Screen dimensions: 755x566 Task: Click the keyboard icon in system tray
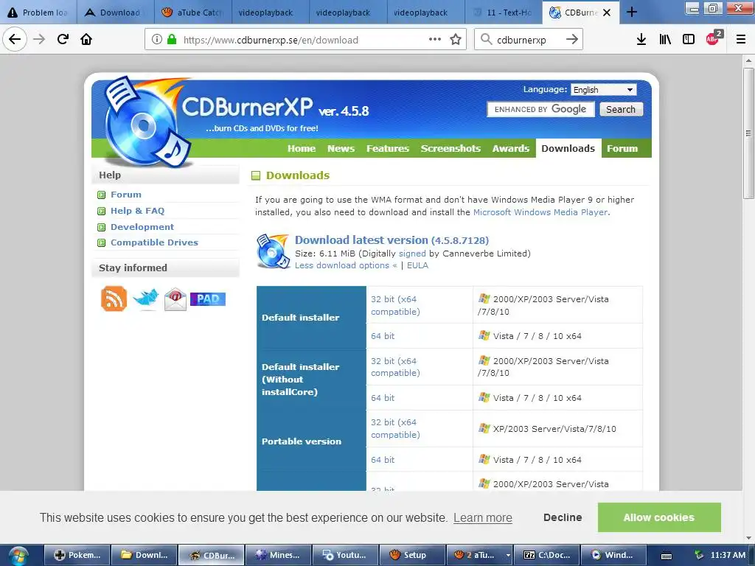click(x=667, y=556)
